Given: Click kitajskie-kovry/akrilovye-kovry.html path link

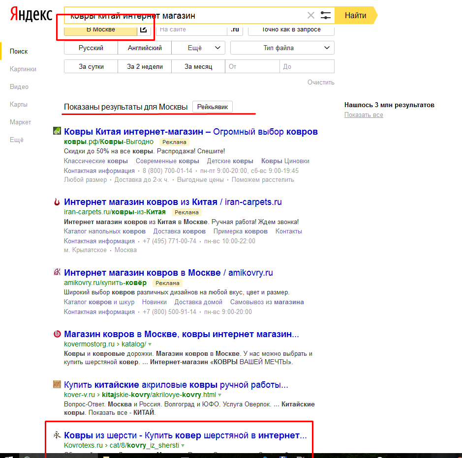Looking at the screenshot, I should (159, 395).
